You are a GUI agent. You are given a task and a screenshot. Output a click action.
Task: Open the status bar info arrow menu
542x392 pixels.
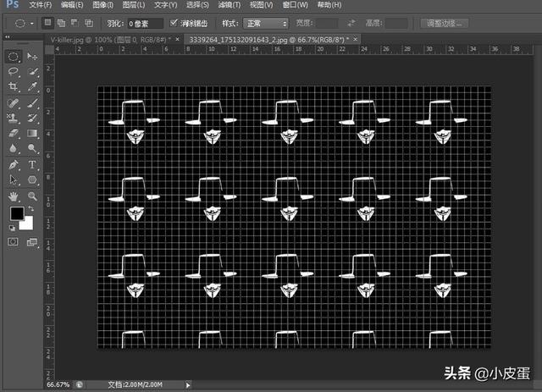point(188,384)
